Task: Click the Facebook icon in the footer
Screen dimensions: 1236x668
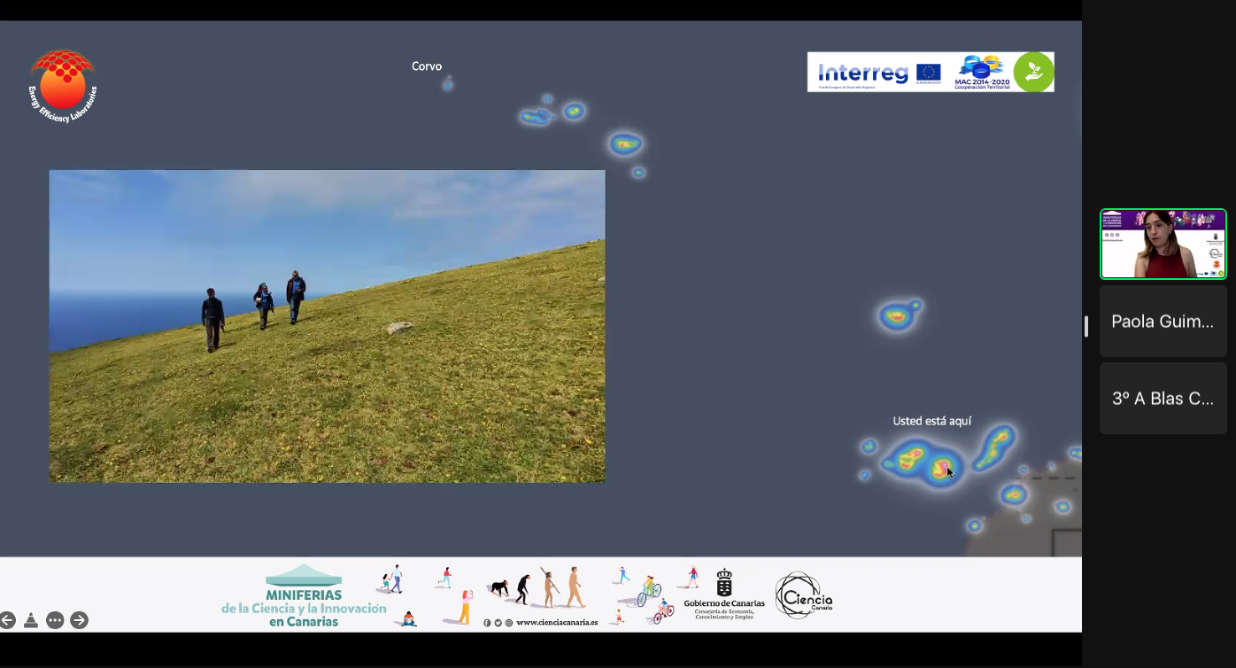Action: pos(487,623)
